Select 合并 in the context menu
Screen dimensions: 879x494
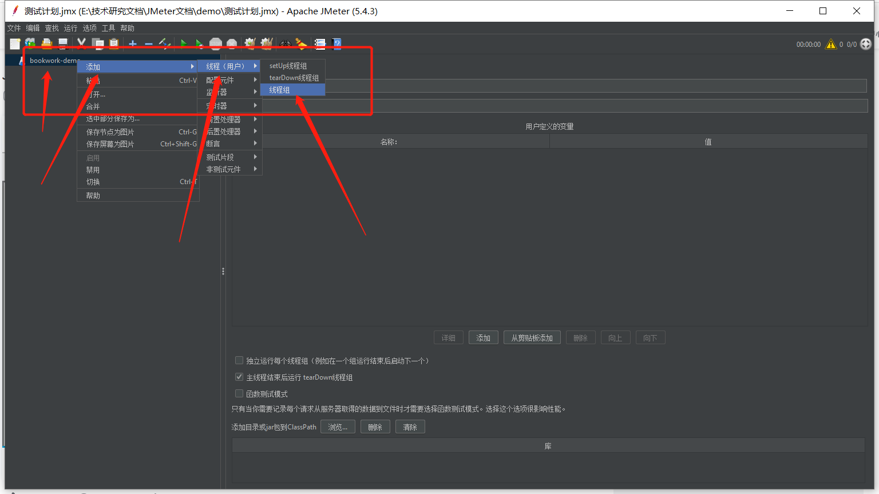138,106
